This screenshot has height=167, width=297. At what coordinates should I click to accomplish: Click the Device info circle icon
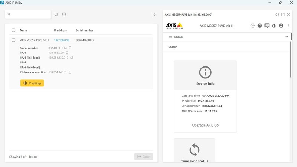[x=205, y=72]
